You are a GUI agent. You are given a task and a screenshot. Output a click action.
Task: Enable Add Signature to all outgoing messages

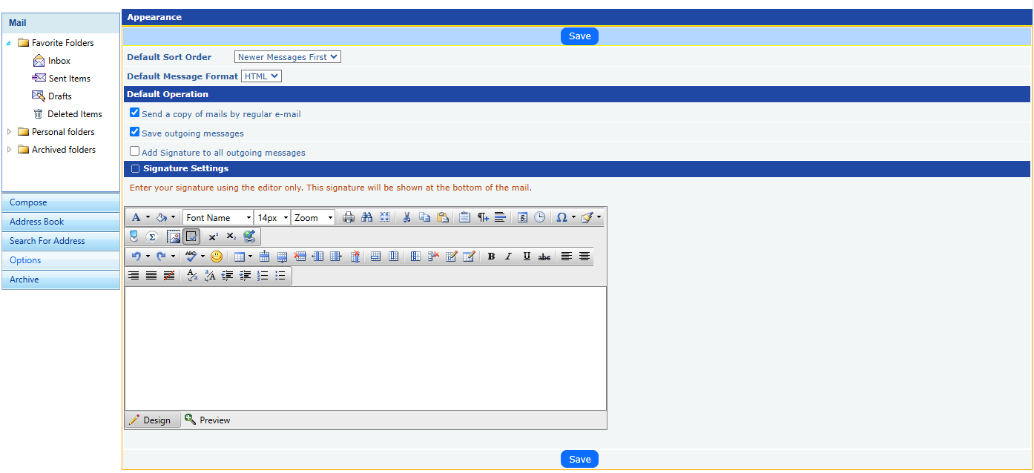(x=134, y=151)
